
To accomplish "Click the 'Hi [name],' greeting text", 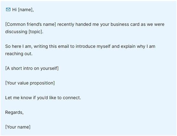I will 23,10.
